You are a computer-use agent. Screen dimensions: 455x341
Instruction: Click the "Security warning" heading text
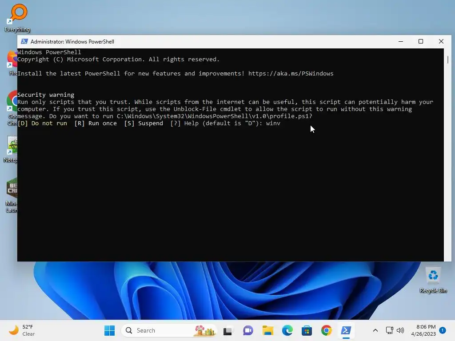(46, 95)
